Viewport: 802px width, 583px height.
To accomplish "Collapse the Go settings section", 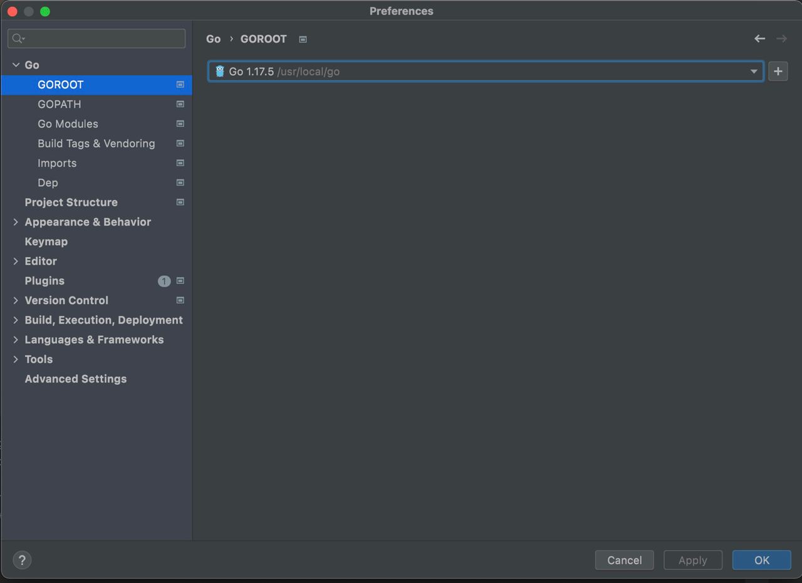I will tap(16, 65).
